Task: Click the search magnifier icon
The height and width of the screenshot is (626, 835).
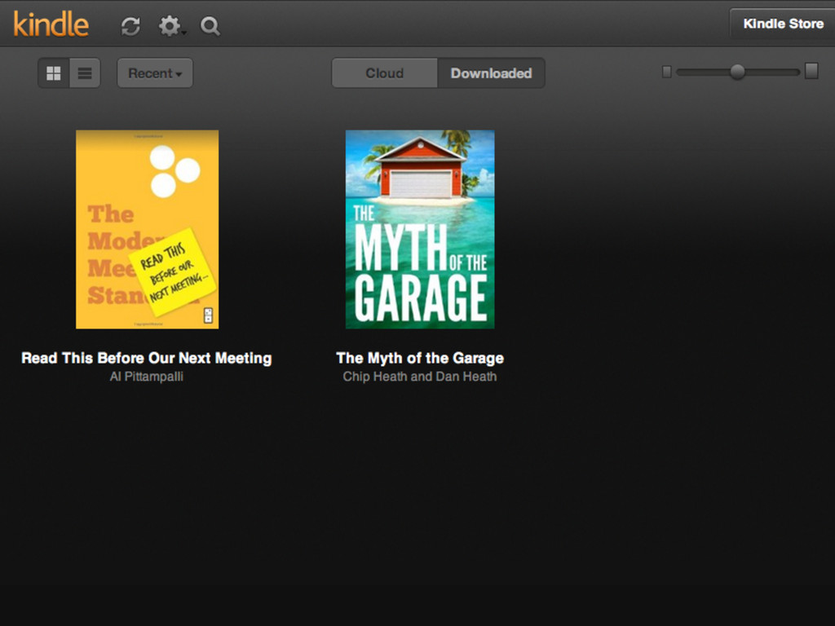Action: click(210, 25)
